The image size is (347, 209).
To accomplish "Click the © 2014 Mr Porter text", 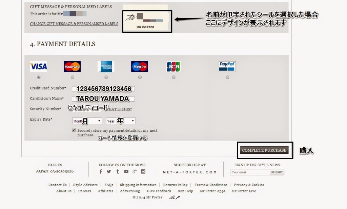I will pos(147,197).
